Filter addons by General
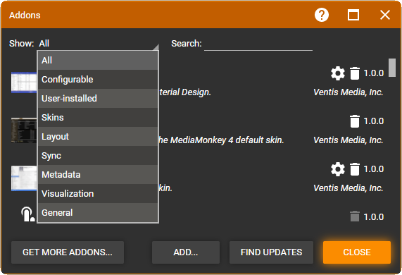Screen dimensions: 402x275 point(98,212)
